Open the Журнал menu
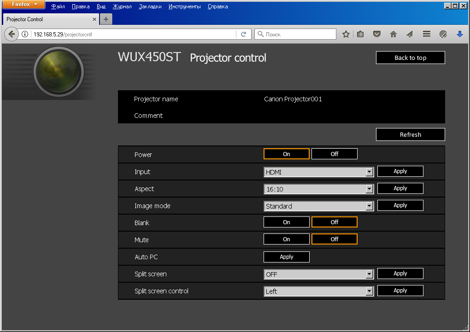The width and height of the screenshot is (470, 332). point(122,6)
